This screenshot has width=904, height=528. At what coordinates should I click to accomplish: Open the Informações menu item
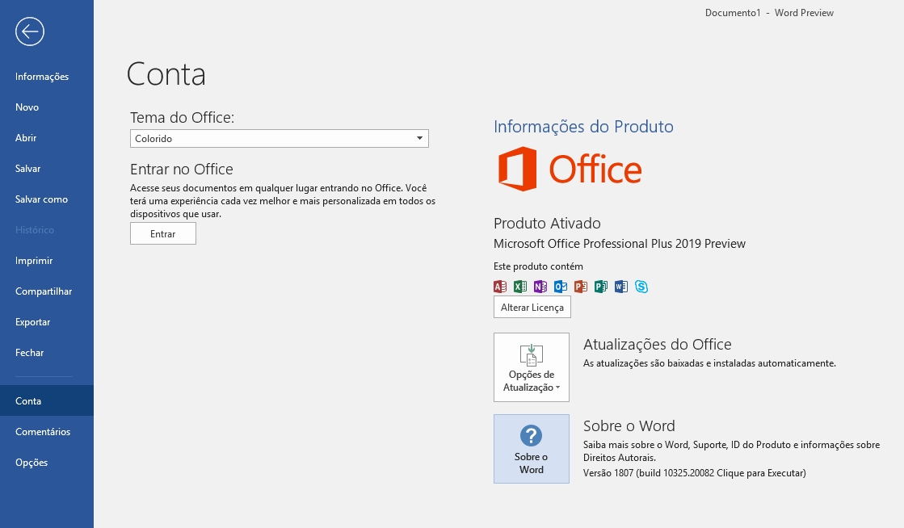click(x=47, y=77)
